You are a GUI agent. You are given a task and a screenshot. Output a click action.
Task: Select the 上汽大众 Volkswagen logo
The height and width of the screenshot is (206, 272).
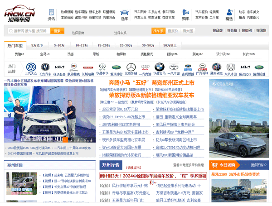(x=31, y=67)
